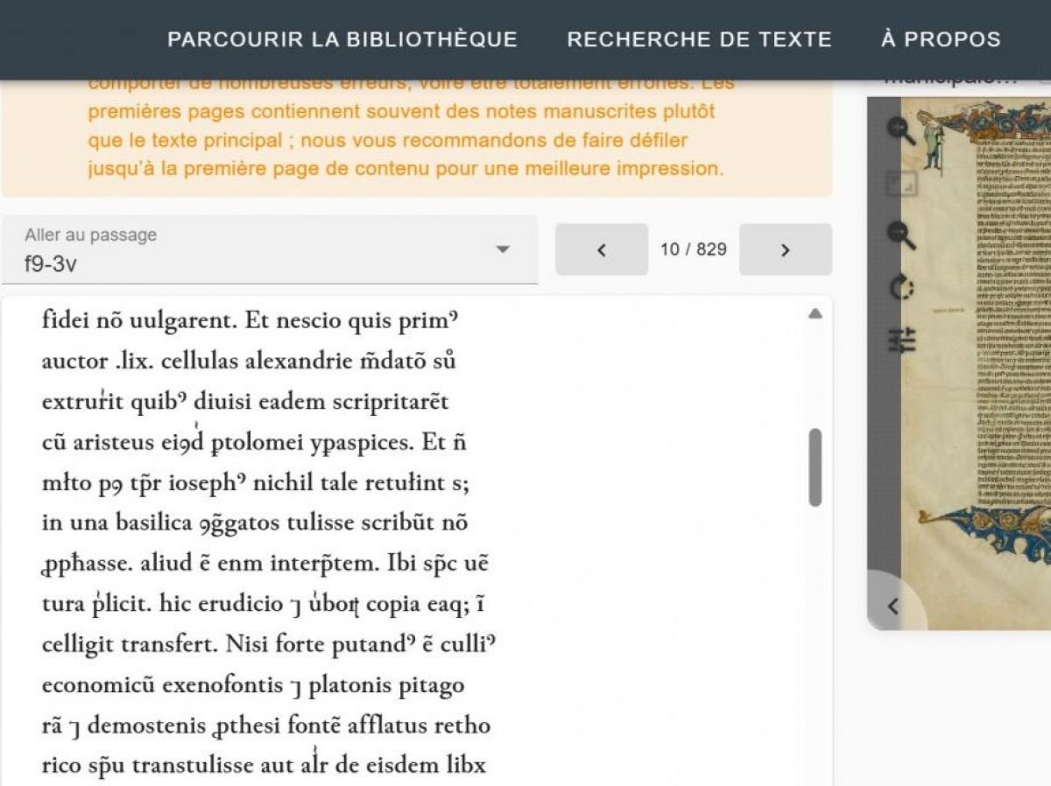
Task: Click the zoom in magnifier icon
Action: point(900,130)
